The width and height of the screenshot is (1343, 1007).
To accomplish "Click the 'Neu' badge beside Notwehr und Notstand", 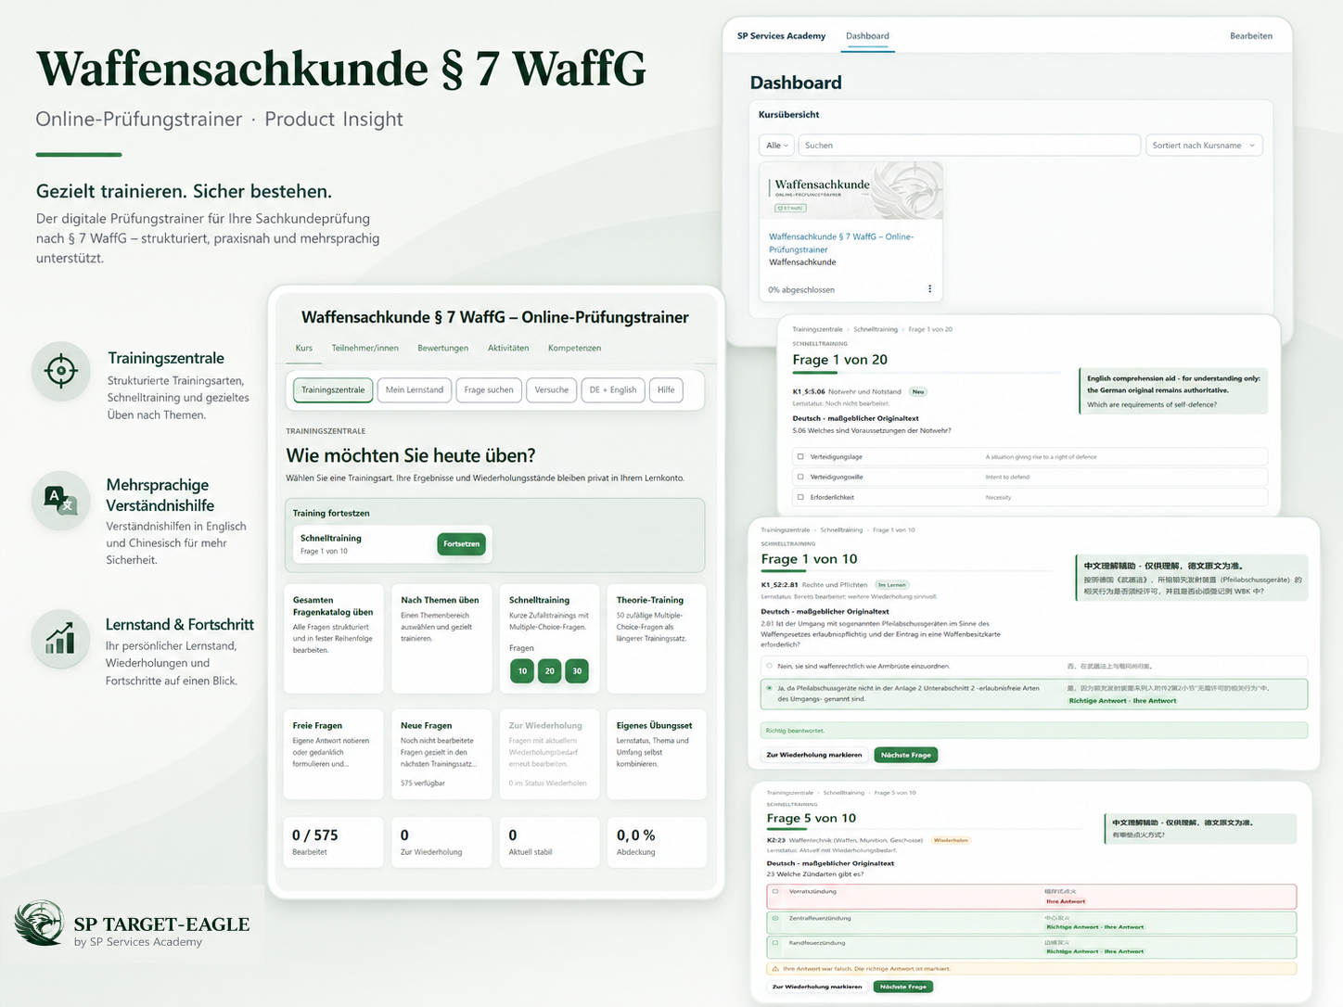I will point(918,391).
